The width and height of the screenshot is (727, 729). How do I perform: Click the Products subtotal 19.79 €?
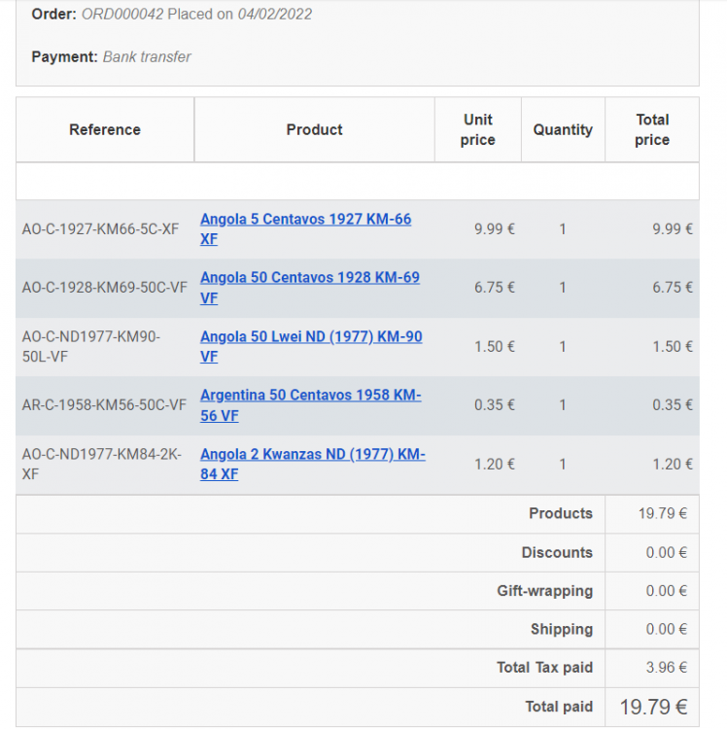[x=663, y=513]
